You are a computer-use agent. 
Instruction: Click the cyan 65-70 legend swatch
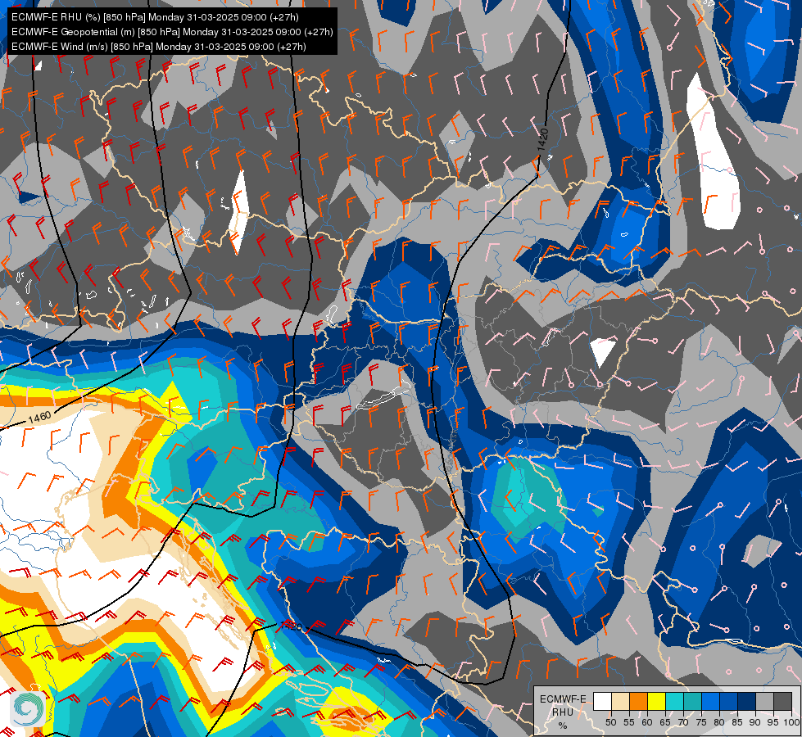[x=675, y=701]
